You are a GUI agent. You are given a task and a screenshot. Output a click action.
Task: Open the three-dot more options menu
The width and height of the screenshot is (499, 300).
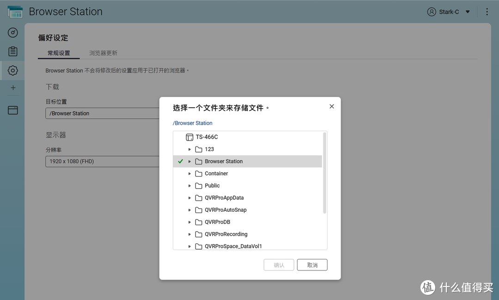click(x=487, y=12)
